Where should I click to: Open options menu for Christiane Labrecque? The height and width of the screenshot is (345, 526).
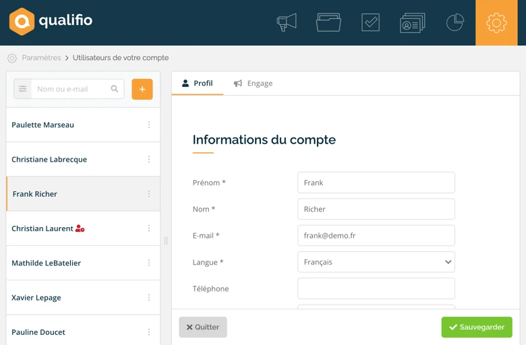(149, 159)
